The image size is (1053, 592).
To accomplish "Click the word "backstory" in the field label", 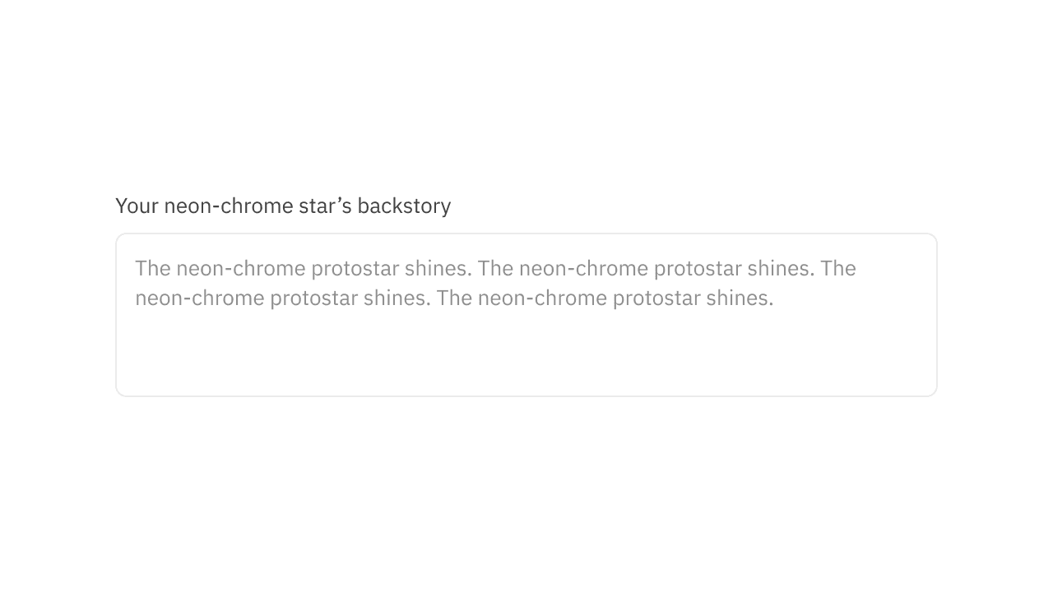I will coord(404,206).
